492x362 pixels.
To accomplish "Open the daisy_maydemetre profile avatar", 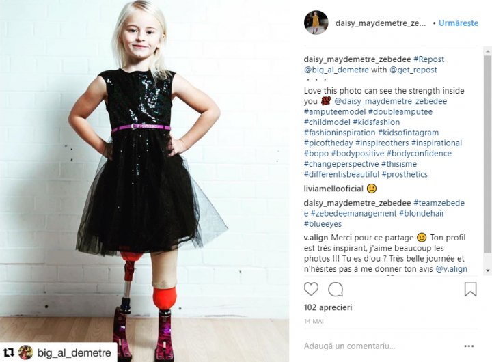I will 316,23.
